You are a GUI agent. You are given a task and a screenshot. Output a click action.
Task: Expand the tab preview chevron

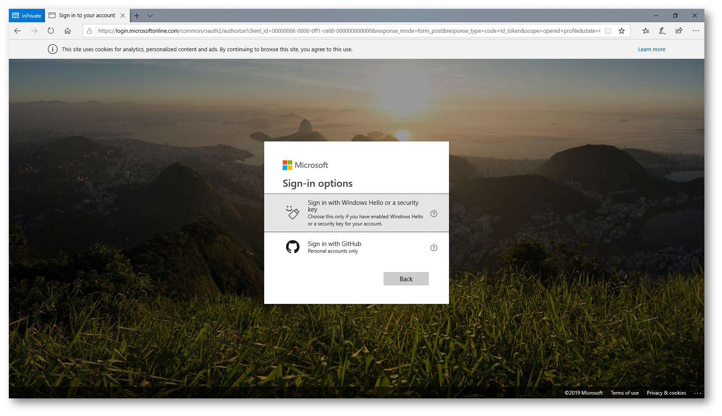pos(150,16)
